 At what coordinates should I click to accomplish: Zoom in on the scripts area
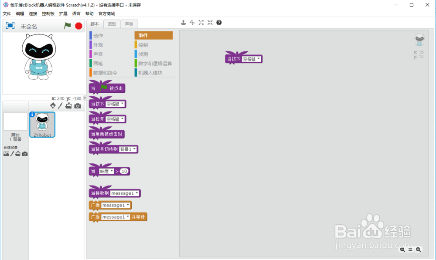(x=418, y=249)
